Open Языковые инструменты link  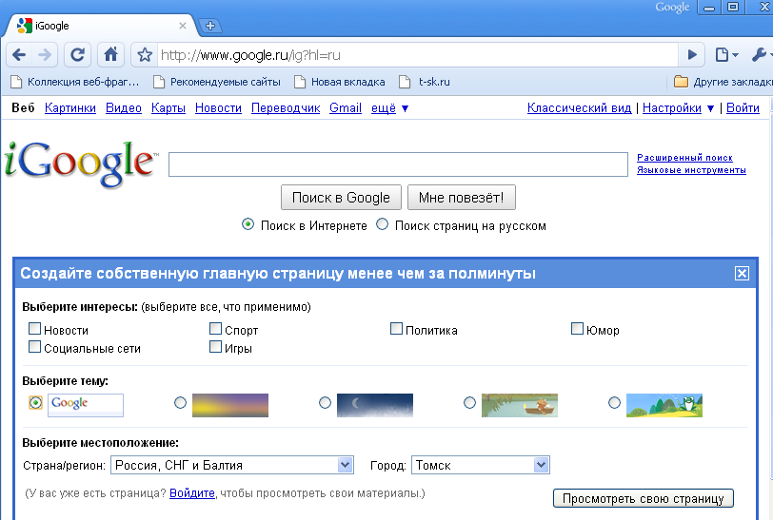691,170
